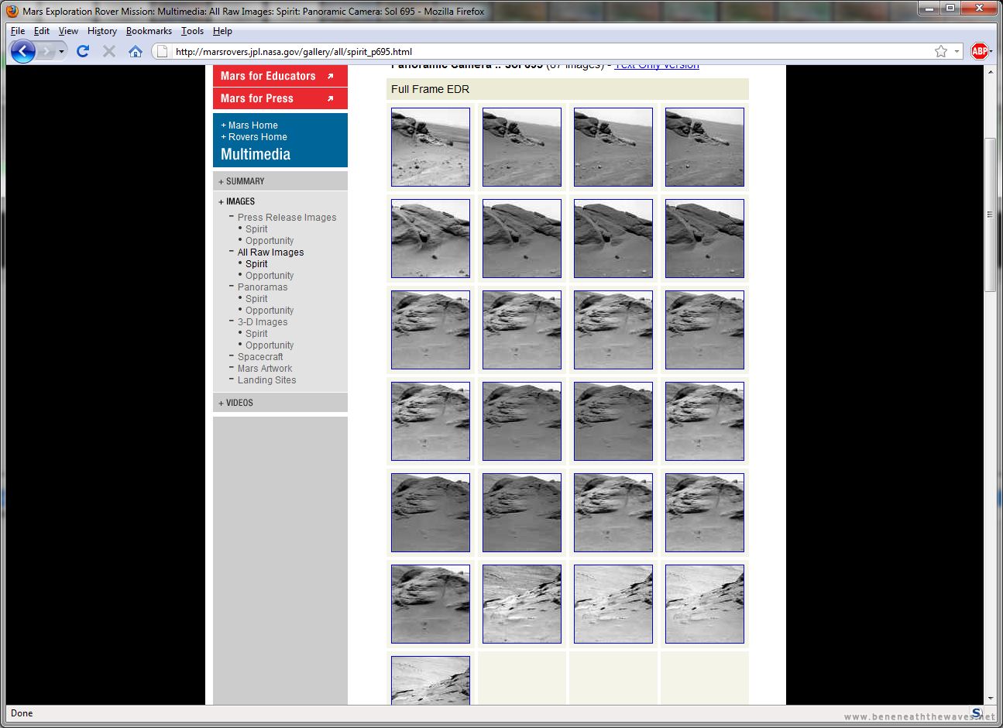Image resolution: width=1003 pixels, height=728 pixels.
Task: Open the Help menu
Action: click(222, 31)
